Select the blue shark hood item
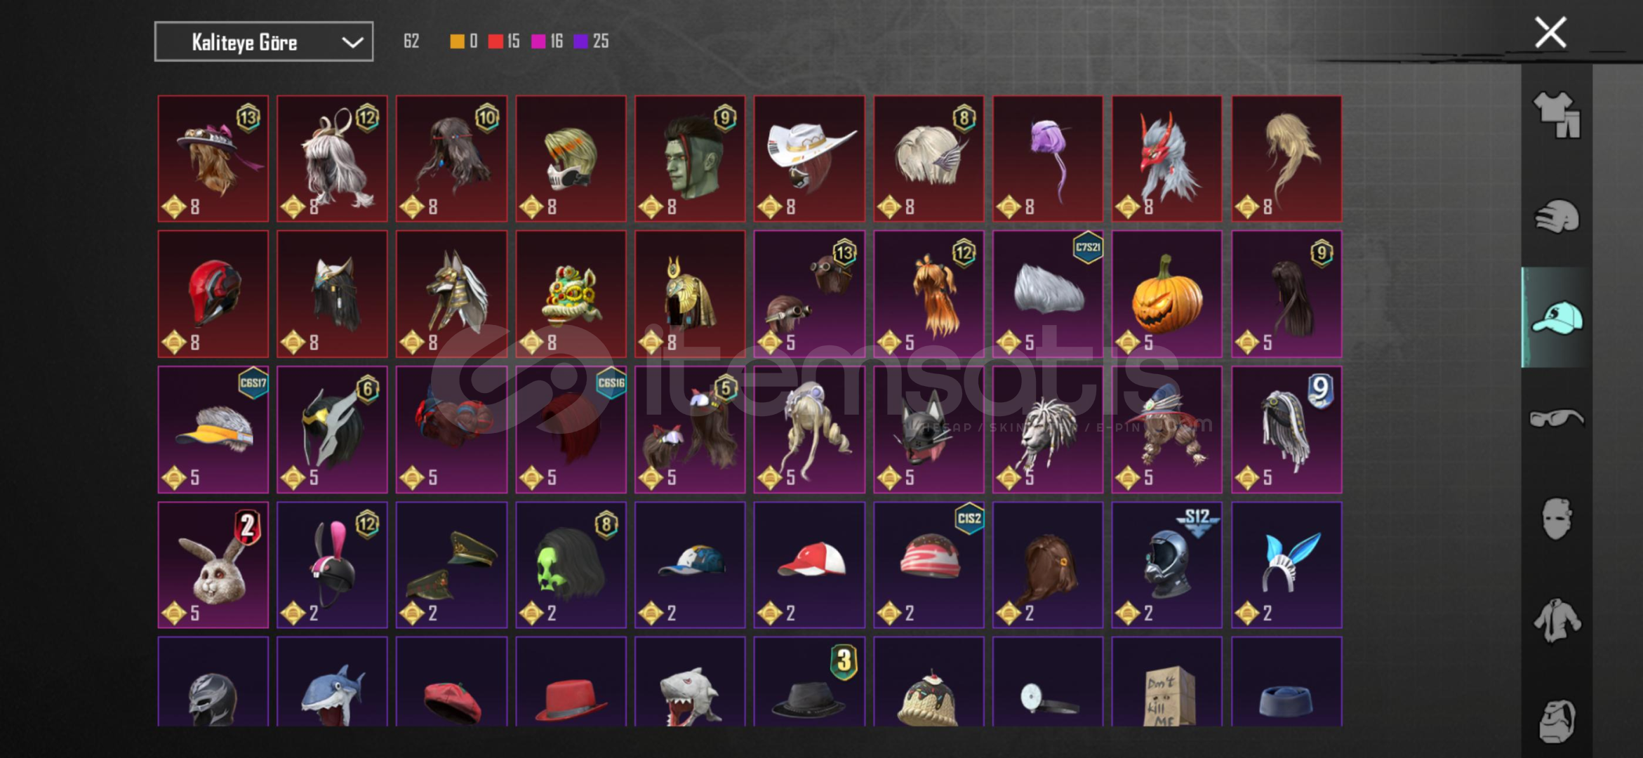This screenshot has width=1643, height=758. coord(332,681)
